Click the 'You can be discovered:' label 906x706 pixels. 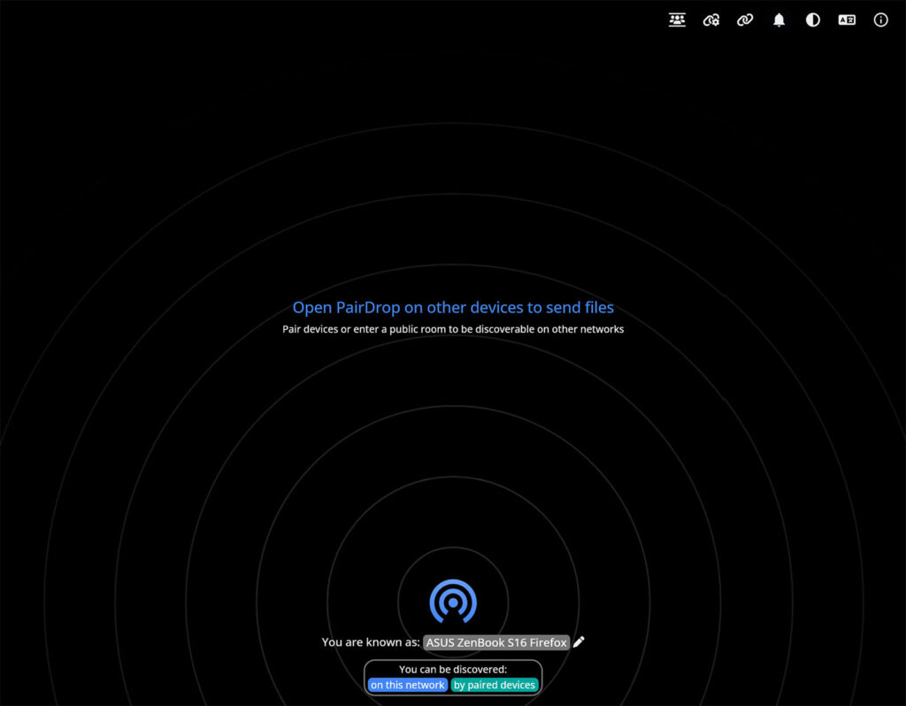[x=453, y=669]
